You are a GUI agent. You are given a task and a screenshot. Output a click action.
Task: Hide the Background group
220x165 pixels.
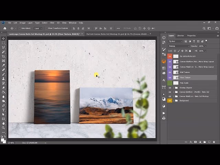click(x=170, y=101)
